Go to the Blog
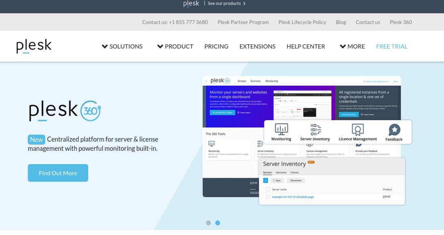Viewport: 444px width, 235px height. click(x=341, y=22)
